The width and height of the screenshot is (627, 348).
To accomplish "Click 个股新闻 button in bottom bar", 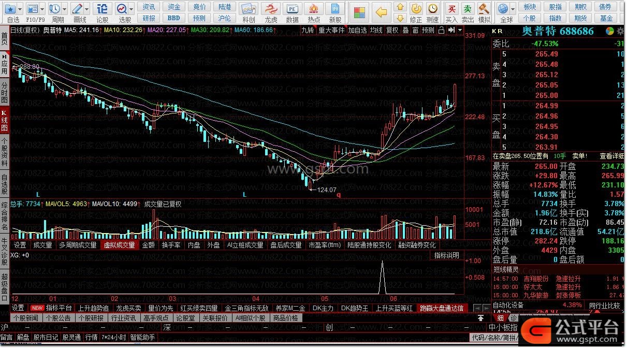I will (25, 318).
